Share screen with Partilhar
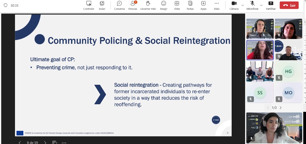Viewport: 306px width, 144px height. 271,6
